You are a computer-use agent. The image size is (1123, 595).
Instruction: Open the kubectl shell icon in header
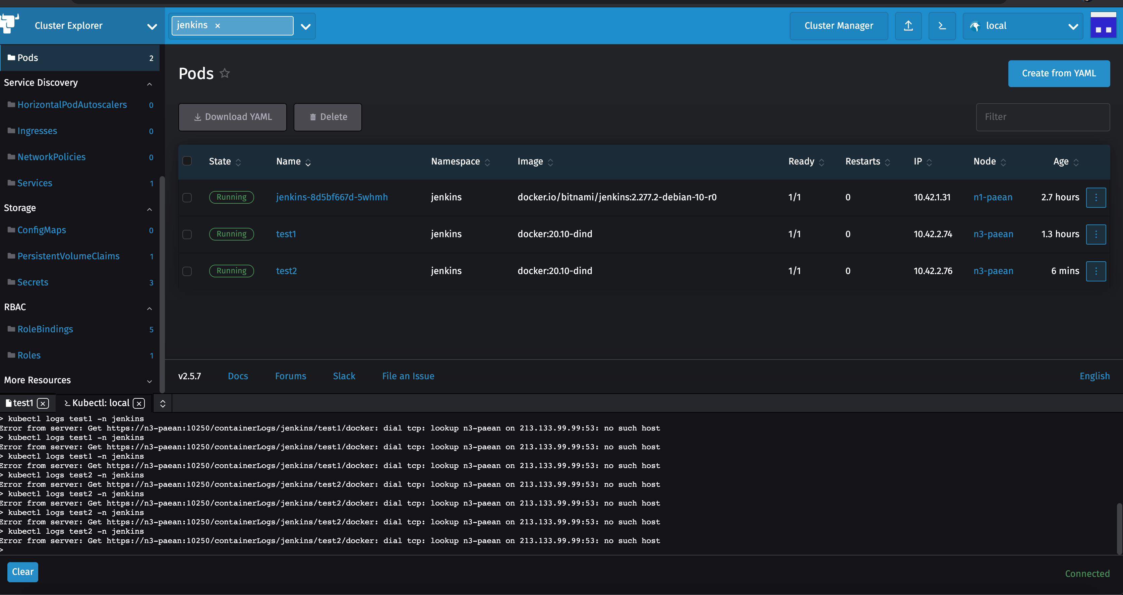coord(942,26)
